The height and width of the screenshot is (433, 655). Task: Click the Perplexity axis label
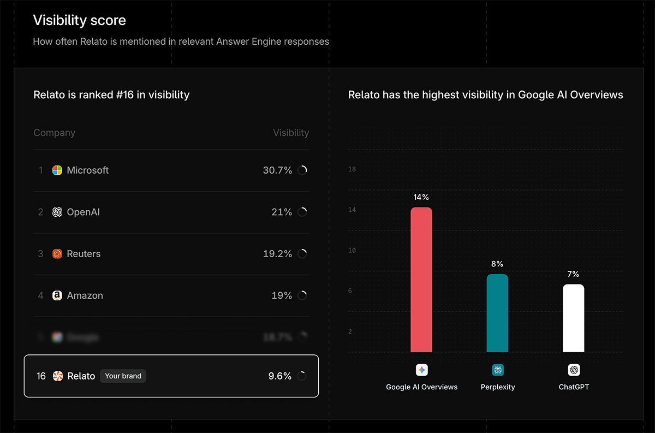[x=497, y=387]
